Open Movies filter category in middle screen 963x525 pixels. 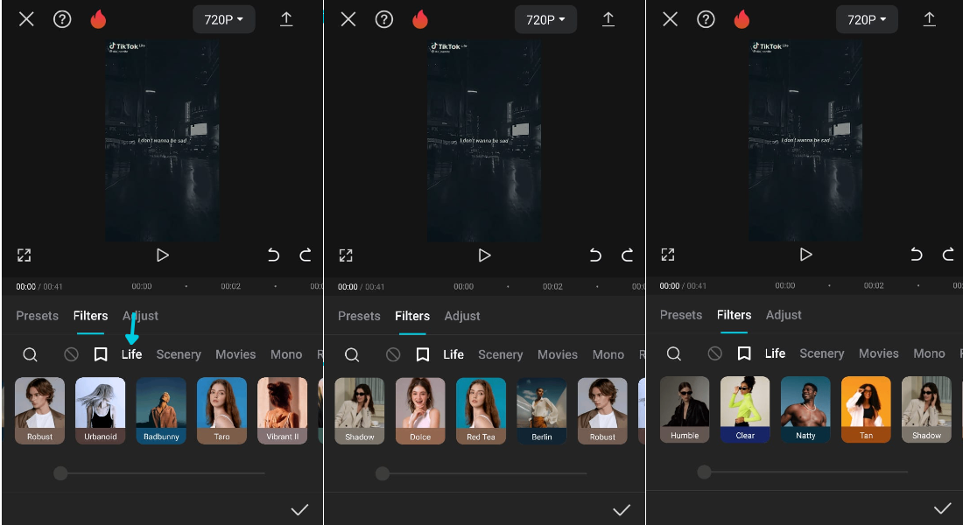tap(558, 354)
